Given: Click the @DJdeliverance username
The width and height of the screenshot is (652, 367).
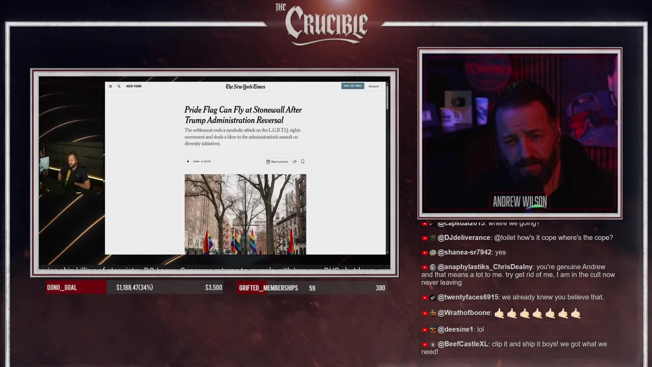Looking at the screenshot, I should (464, 238).
